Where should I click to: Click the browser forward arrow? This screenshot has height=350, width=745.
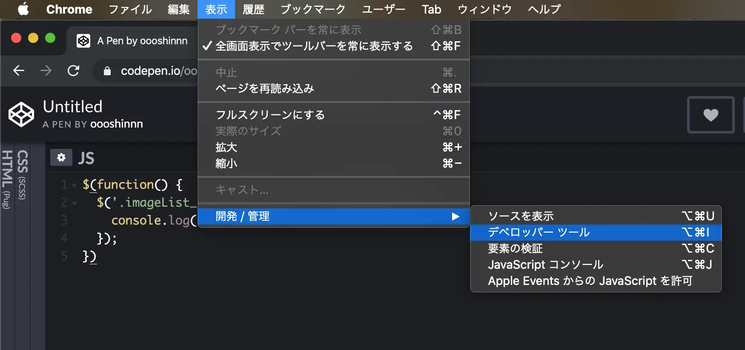(46, 71)
